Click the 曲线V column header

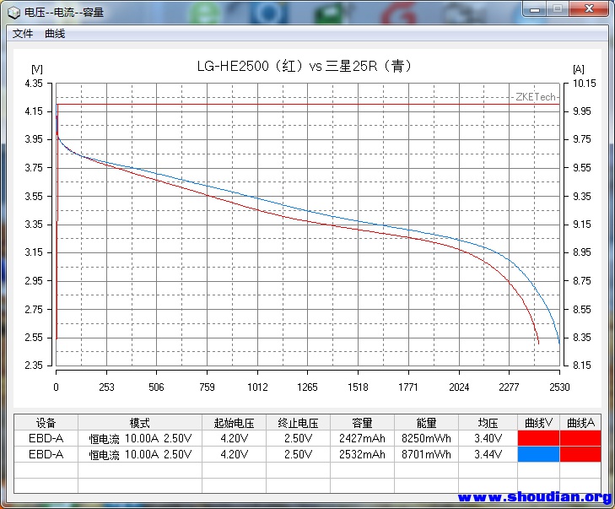538,423
